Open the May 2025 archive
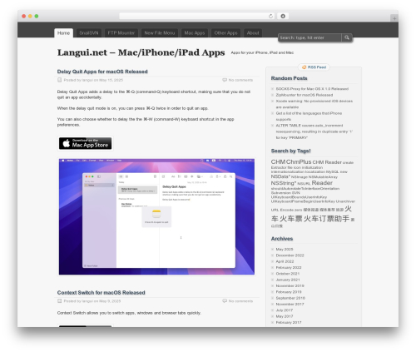 coord(285,249)
